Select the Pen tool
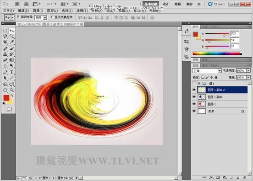The width and height of the screenshot is (253, 181). (5, 72)
